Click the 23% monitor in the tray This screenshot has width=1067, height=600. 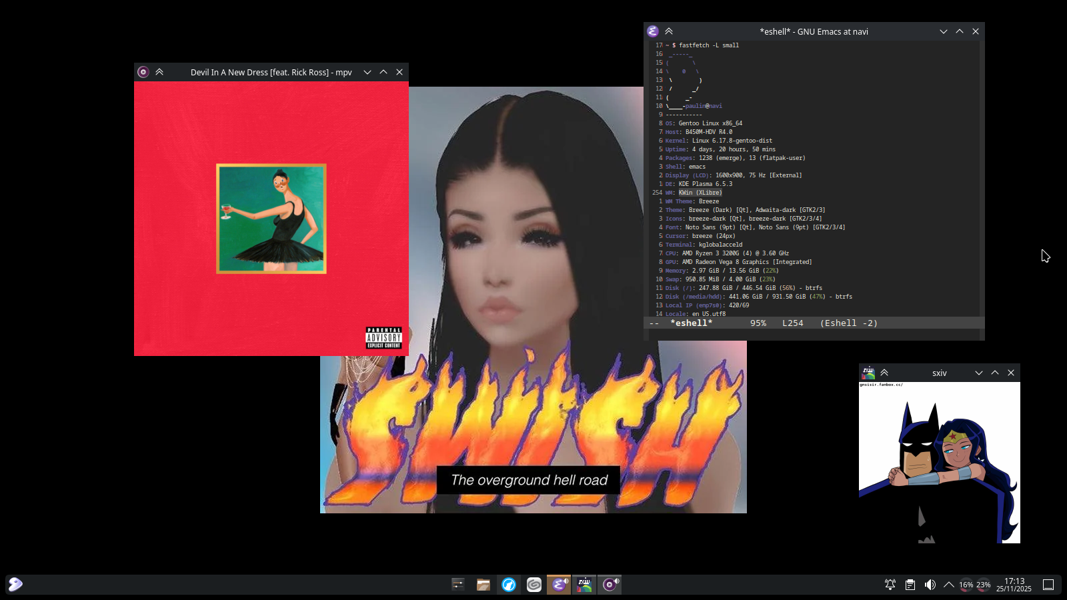tap(984, 585)
